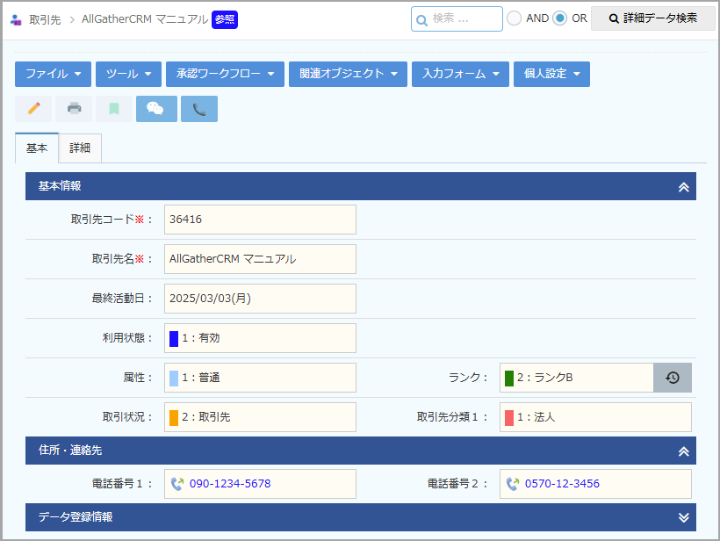The image size is (720, 541).
Task: Click the 取引先 breadcrumb person icon
Action: [x=16, y=19]
